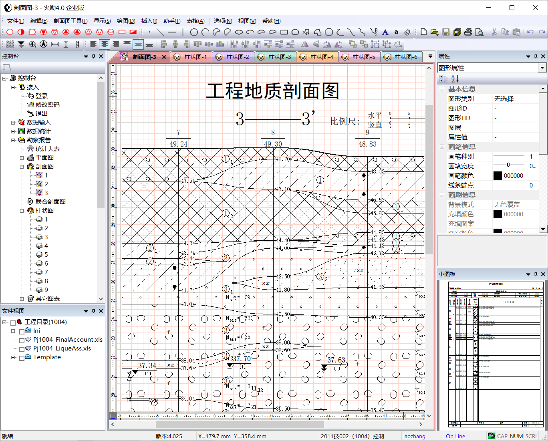The width and height of the screenshot is (548, 441).
Task: Switch to the 柱状图-3 tab
Action: [279, 57]
